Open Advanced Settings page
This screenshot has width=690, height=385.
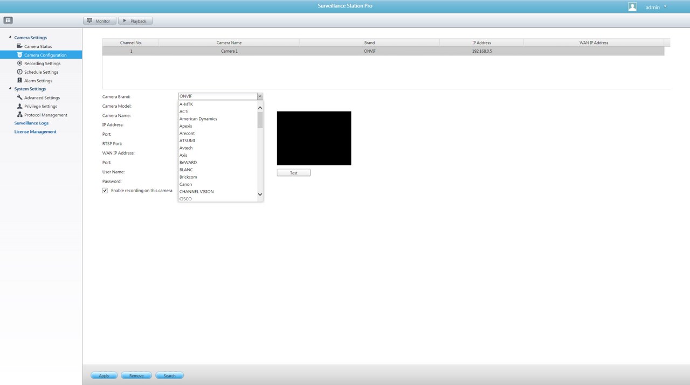coord(42,98)
